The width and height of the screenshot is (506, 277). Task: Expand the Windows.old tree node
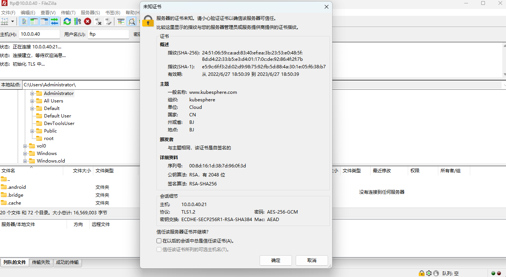click(25, 161)
